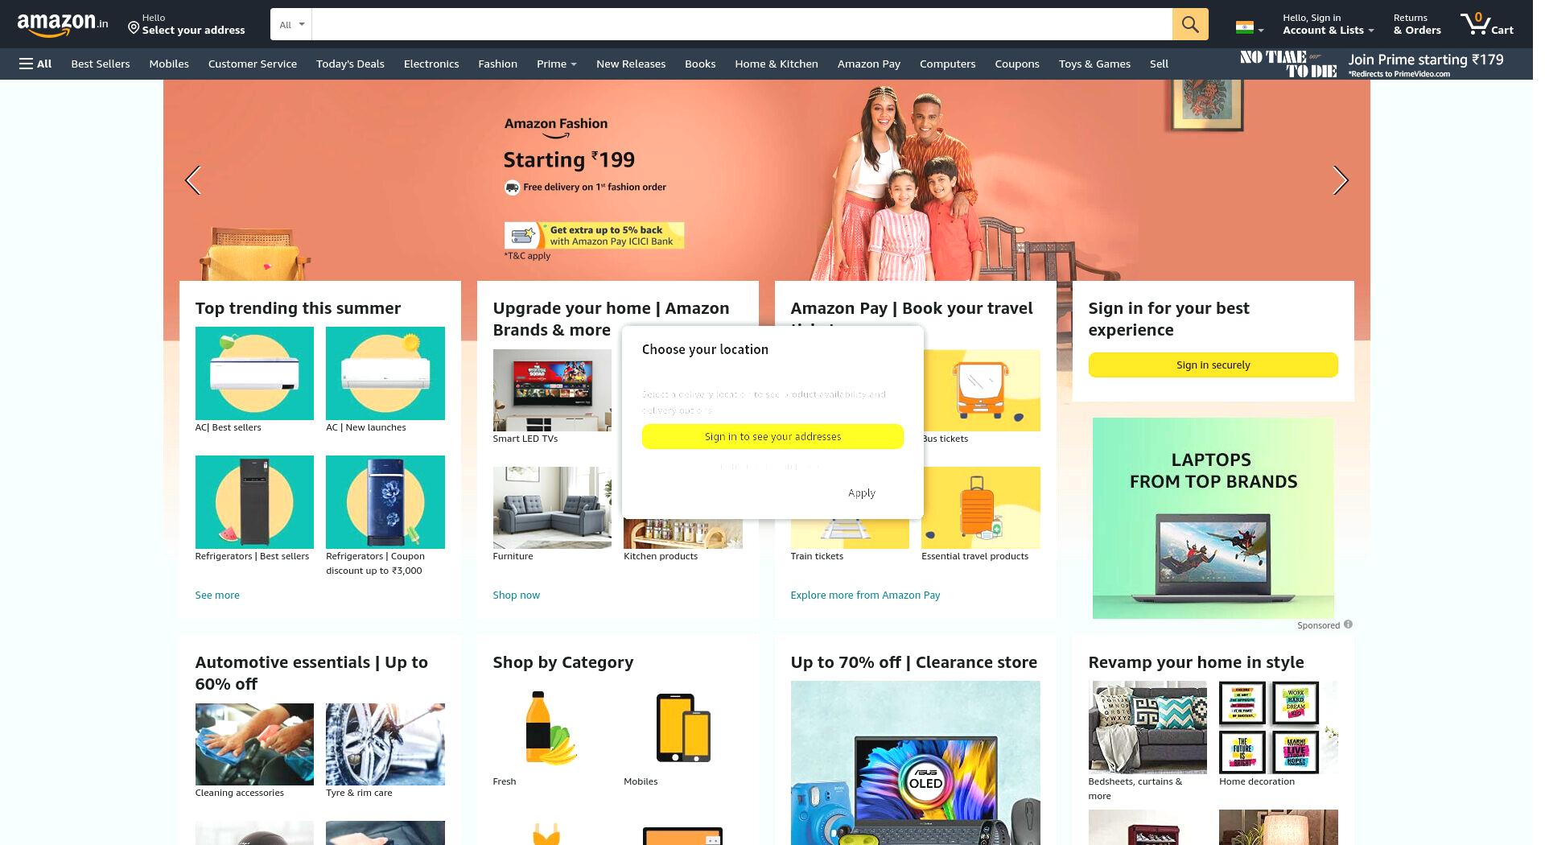Open Refrigerators Coupon discount thumbnail

click(385, 502)
